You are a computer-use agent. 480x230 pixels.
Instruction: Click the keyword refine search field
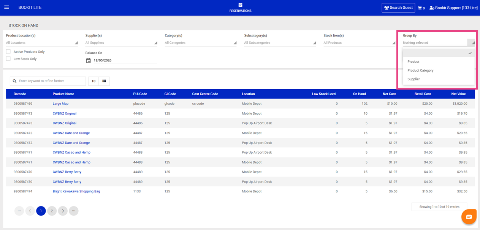coord(48,81)
